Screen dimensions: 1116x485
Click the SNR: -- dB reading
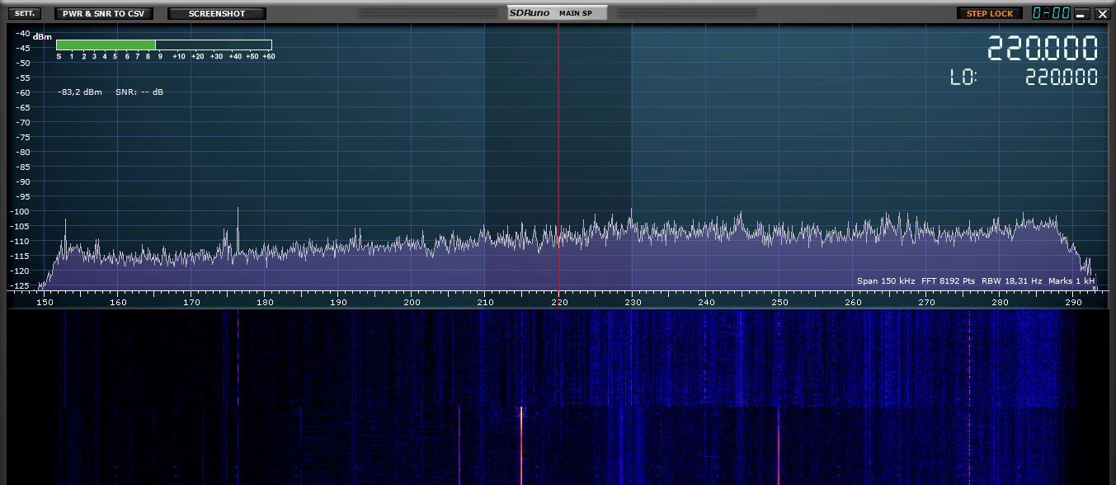[x=139, y=92]
